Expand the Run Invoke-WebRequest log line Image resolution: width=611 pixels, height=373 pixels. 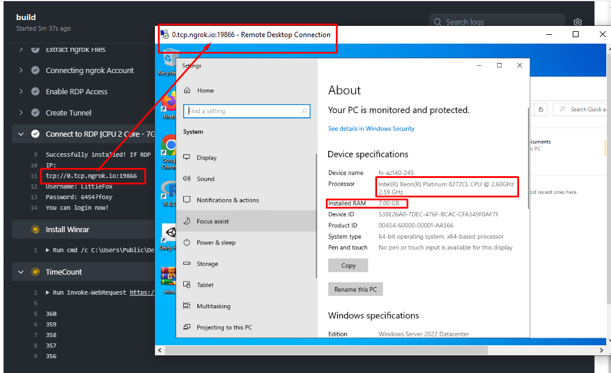tap(48, 292)
